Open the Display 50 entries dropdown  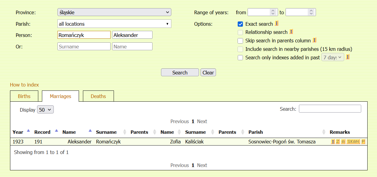[45, 110]
